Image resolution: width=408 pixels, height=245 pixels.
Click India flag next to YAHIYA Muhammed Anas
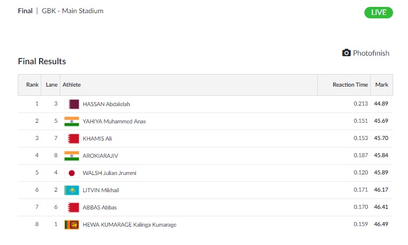72,121
